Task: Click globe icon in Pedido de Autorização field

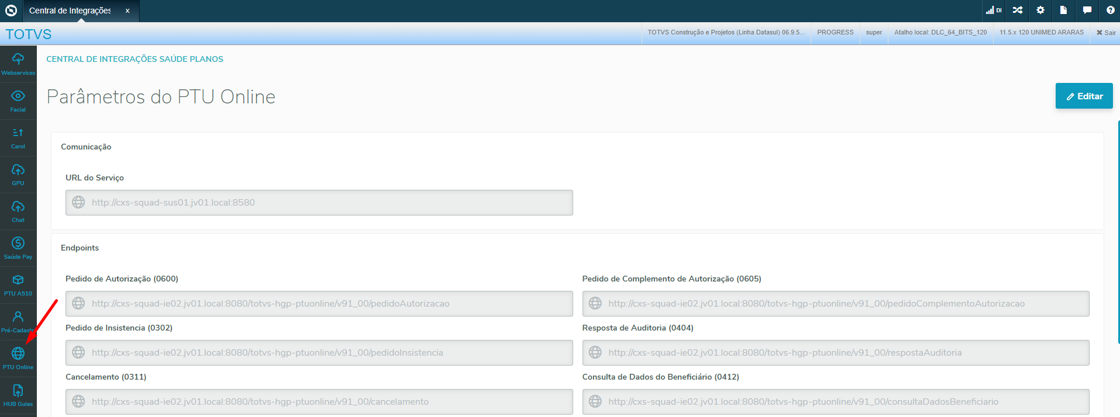Action: tap(78, 303)
